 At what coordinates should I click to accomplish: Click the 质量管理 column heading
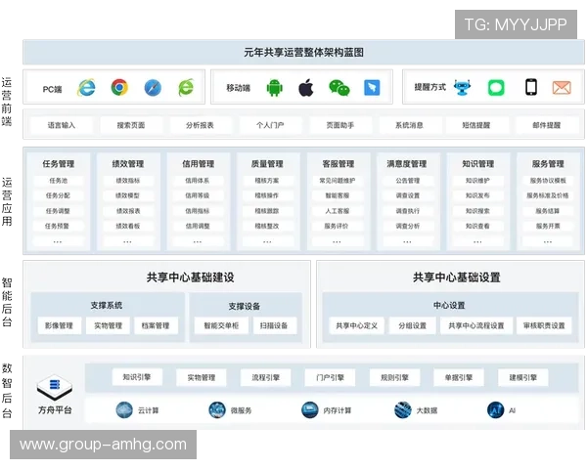(267, 164)
